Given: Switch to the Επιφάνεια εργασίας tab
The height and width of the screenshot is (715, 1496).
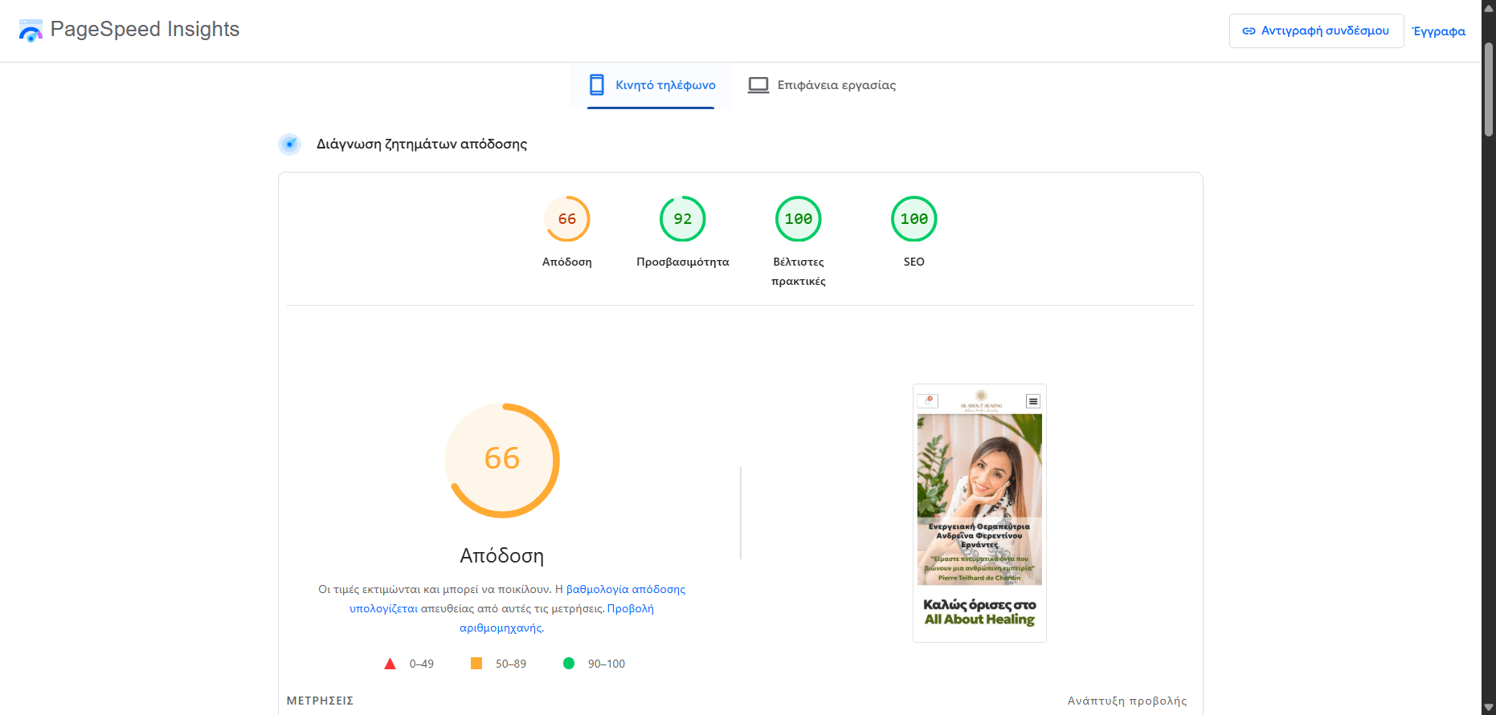Looking at the screenshot, I should [822, 85].
